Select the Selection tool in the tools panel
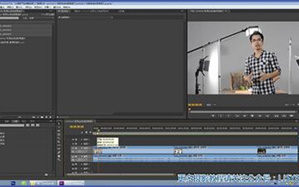The height and width of the screenshot is (187, 299). tap(59, 124)
